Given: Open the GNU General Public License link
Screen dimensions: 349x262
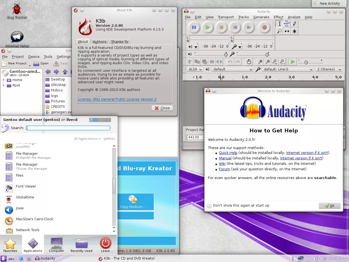Looking at the screenshot, I should [117, 99].
